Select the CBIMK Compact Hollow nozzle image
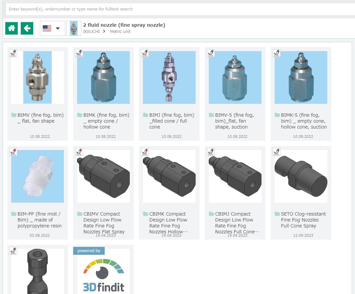 169,176
